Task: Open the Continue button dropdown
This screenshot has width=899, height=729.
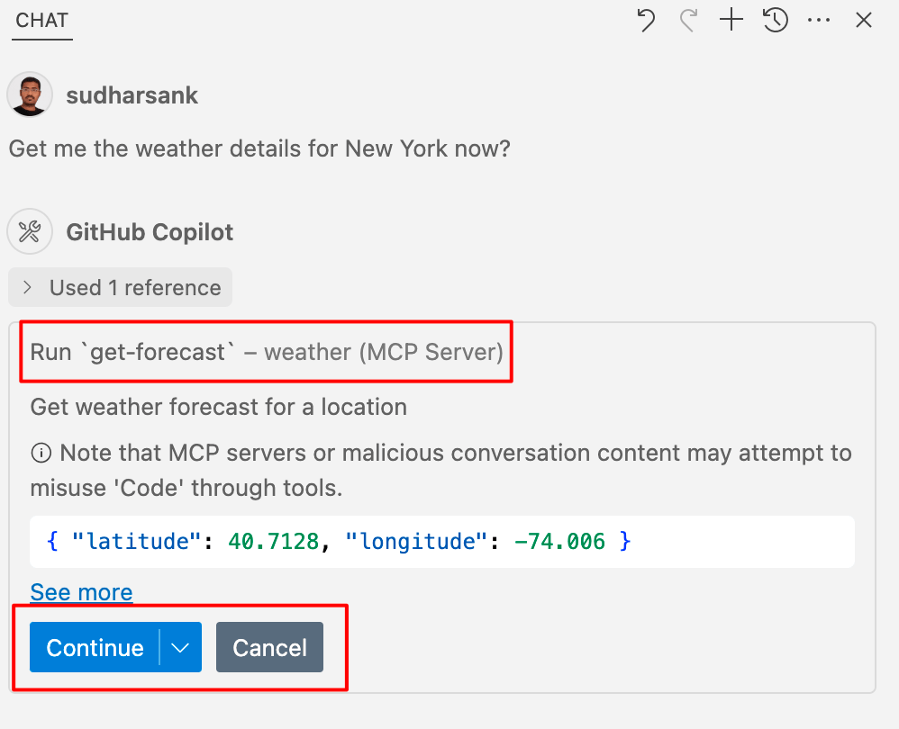Action: click(x=179, y=647)
